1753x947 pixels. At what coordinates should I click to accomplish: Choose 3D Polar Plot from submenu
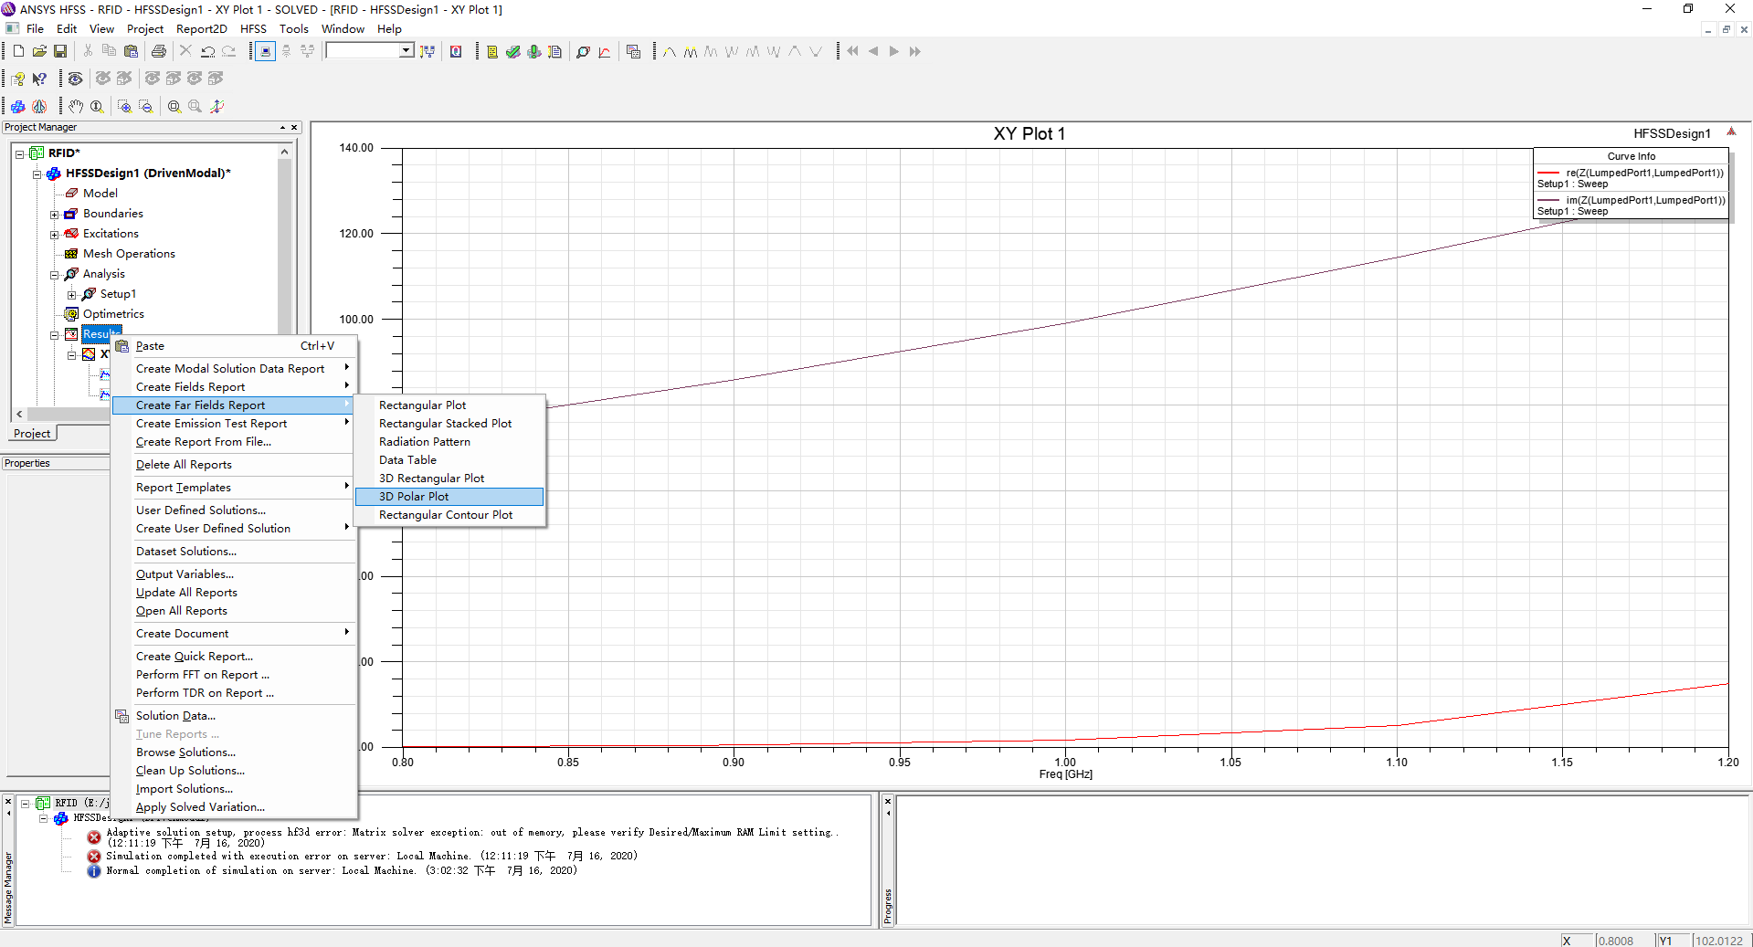coord(414,497)
